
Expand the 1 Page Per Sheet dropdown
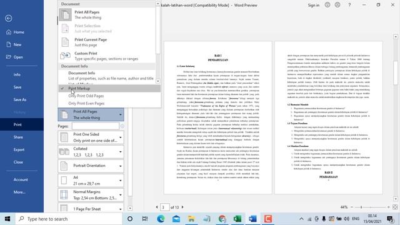(x=91, y=208)
